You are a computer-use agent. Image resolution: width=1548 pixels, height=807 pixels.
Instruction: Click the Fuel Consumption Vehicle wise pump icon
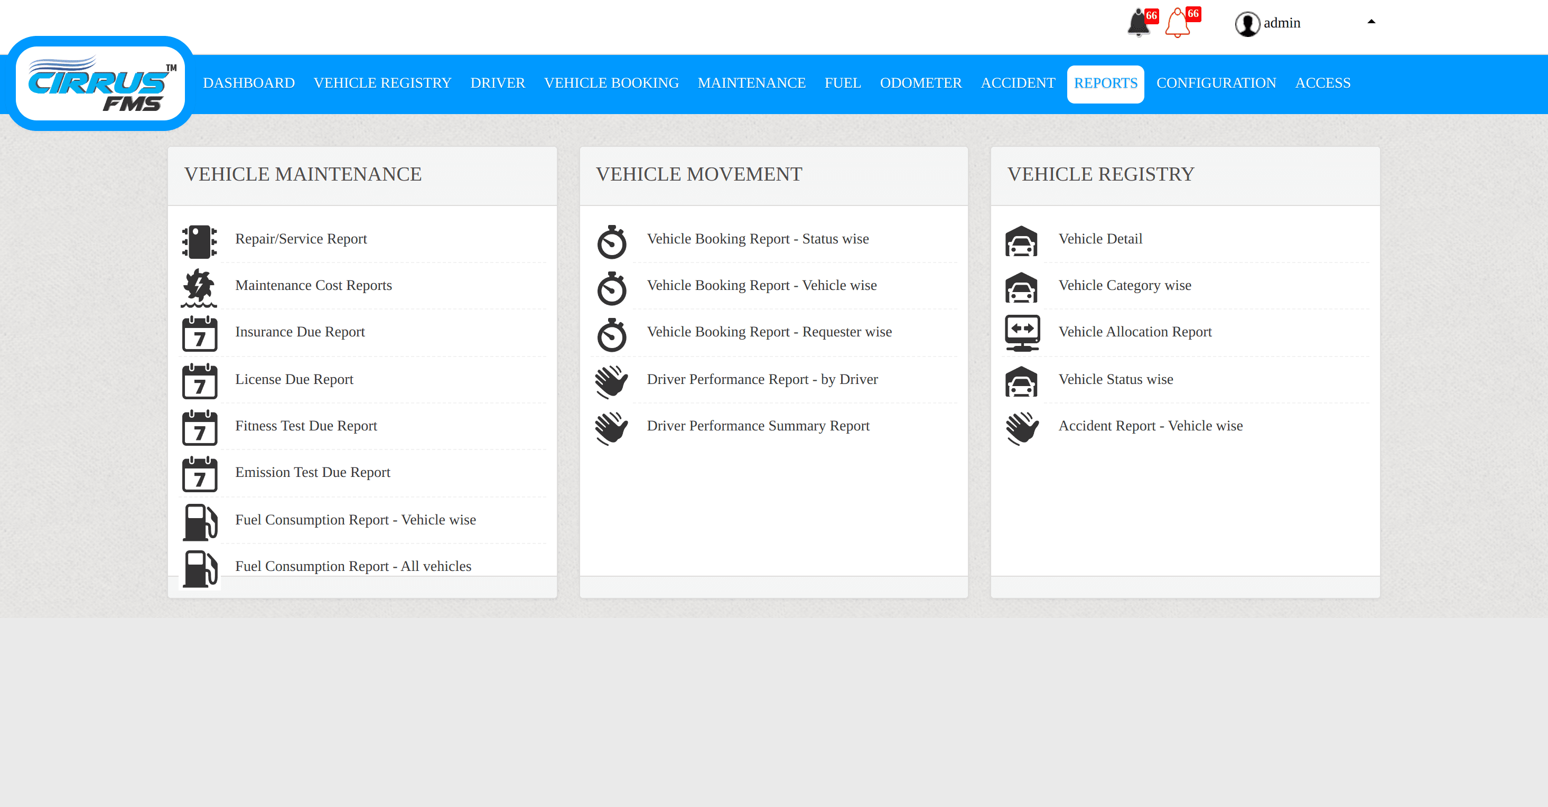click(x=200, y=522)
